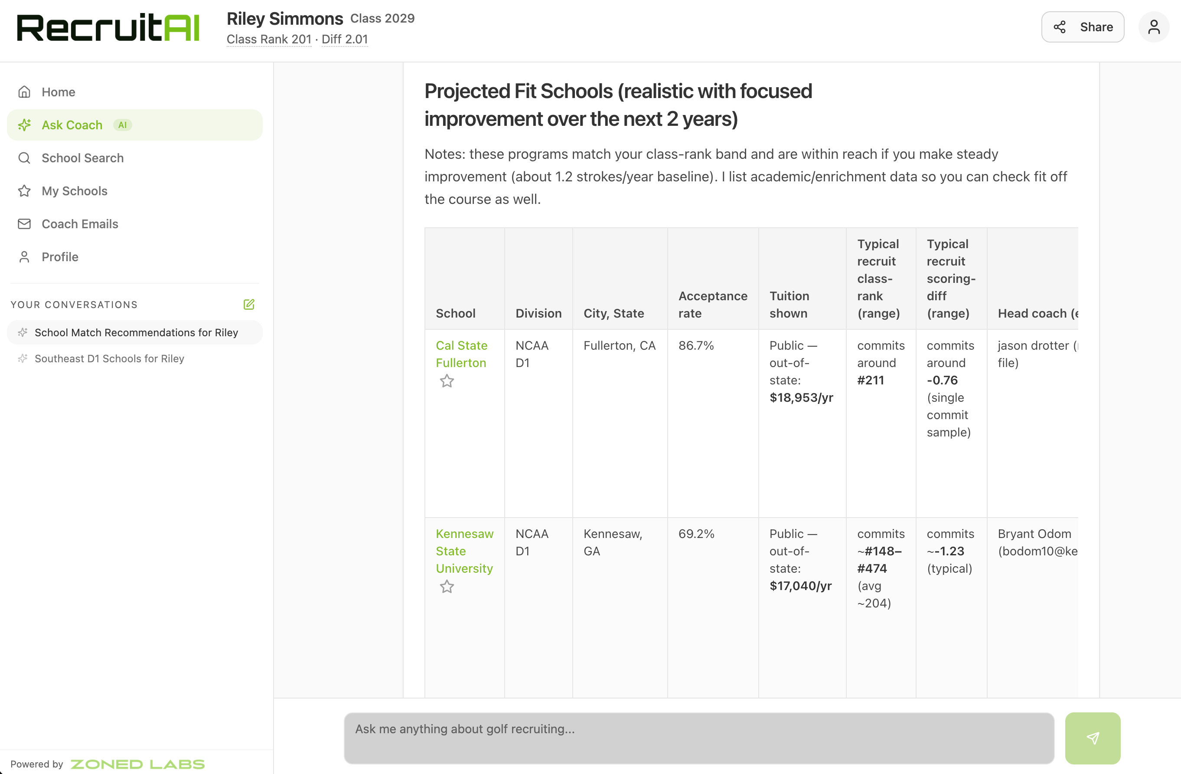Click the Share button
Screen dimensions: 1181x774
1083,27
